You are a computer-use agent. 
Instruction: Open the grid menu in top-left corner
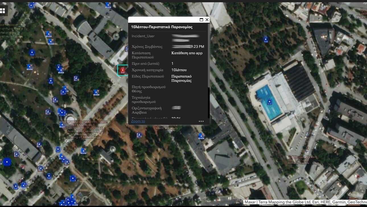(x=3, y=11)
